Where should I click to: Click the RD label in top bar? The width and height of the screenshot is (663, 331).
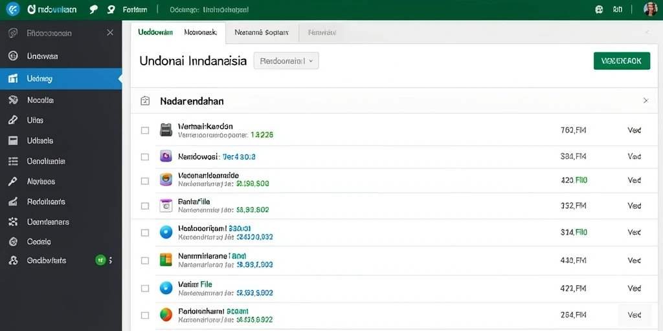pyautogui.click(x=617, y=9)
